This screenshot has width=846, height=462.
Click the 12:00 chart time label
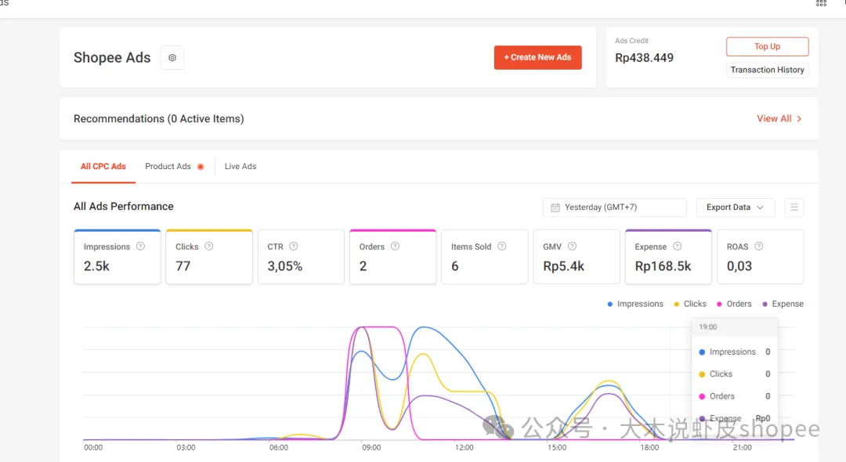(x=464, y=447)
